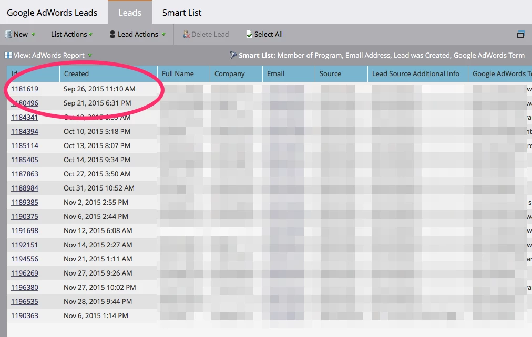The height and width of the screenshot is (337, 532).
Task: Select the Nov 6, 2015 2:44 PM cell
Action: (x=108, y=217)
